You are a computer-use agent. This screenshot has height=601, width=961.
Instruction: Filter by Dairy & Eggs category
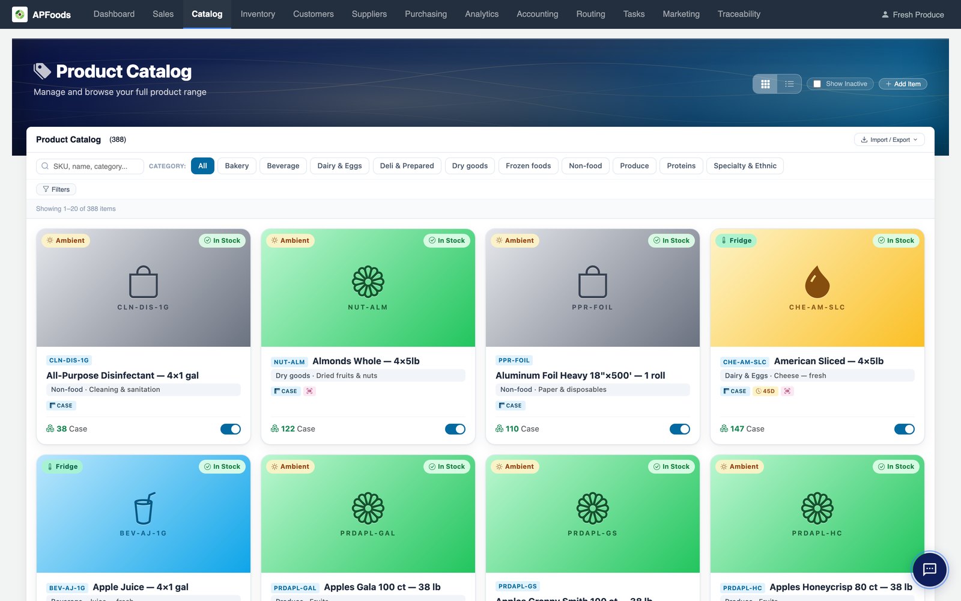pos(339,166)
